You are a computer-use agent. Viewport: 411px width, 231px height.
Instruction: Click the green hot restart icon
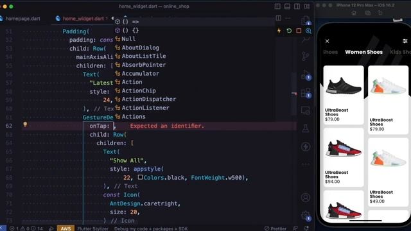289,31
